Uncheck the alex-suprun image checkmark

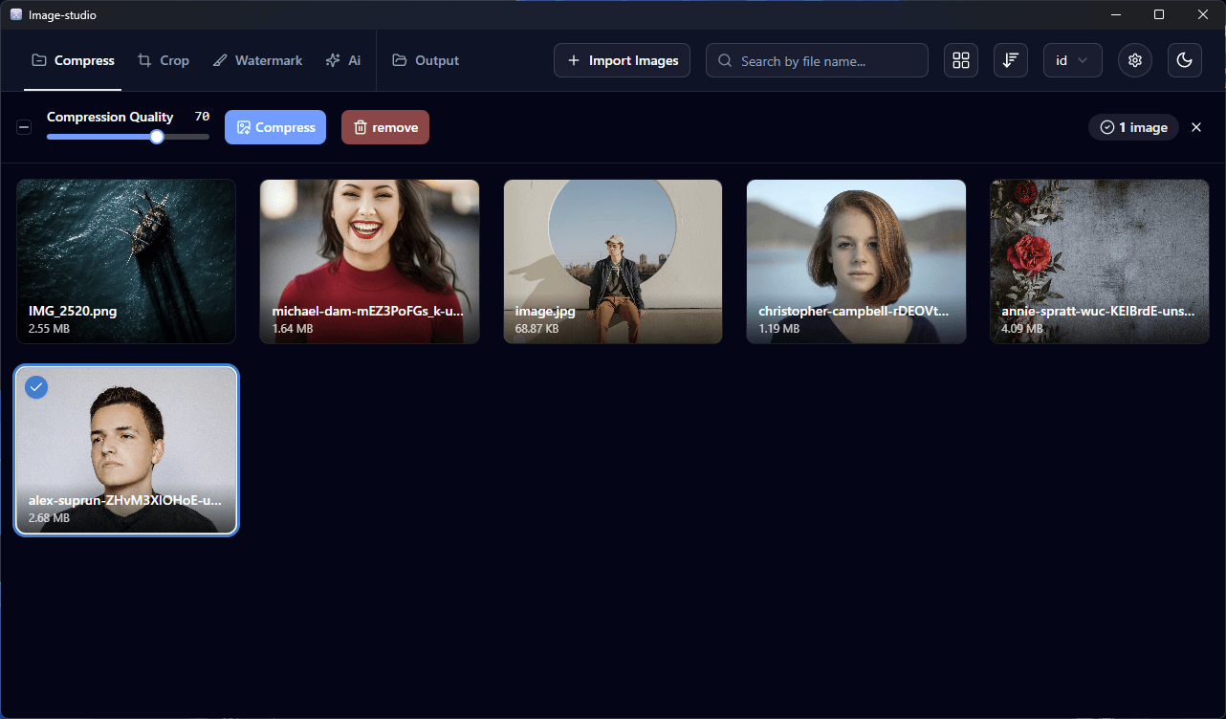point(36,387)
